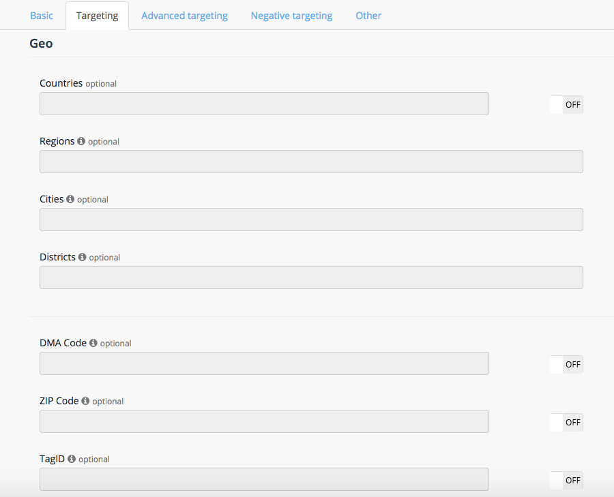
Task: Click the Districts info icon
Action: 82,257
